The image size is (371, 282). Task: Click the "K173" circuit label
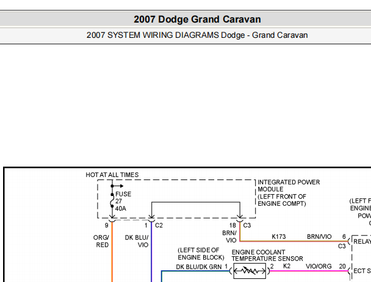pyautogui.click(x=279, y=237)
